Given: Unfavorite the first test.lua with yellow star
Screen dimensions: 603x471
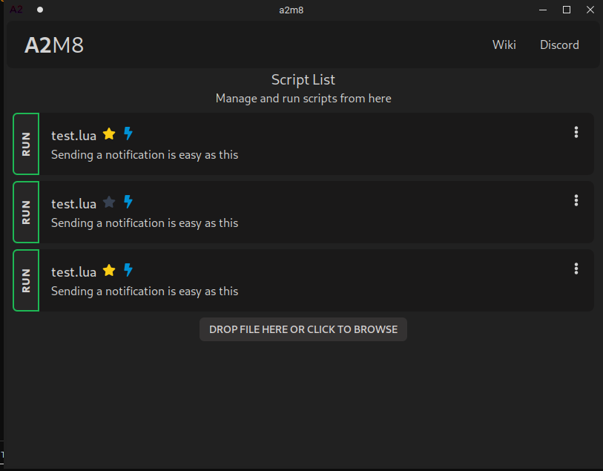Looking at the screenshot, I should point(109,134).
